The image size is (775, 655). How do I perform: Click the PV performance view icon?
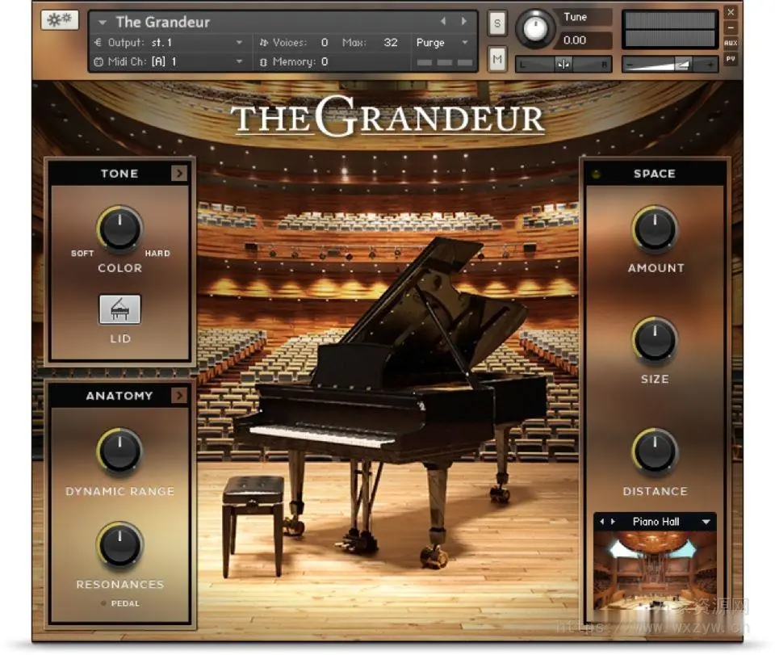(731, 59)
